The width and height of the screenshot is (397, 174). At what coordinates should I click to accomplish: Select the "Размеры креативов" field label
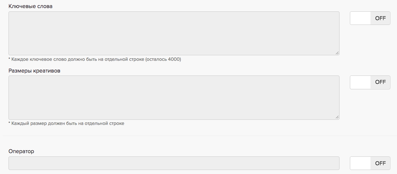click(34, 71)
